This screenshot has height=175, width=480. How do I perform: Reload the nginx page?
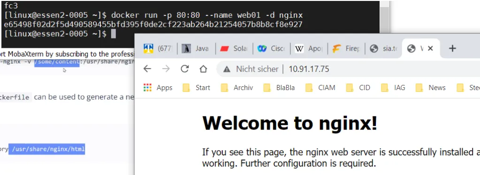coord(184,69)
